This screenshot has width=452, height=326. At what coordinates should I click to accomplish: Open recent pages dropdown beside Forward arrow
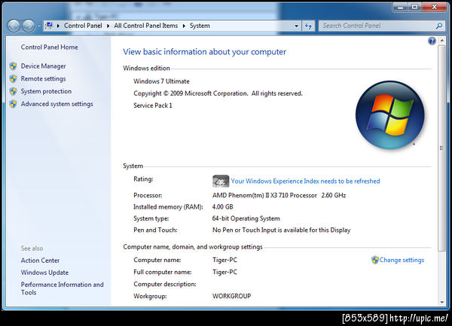(x=38, y=26)
